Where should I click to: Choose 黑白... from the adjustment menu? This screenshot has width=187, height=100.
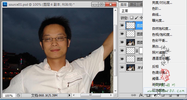[x=156, y=47]
